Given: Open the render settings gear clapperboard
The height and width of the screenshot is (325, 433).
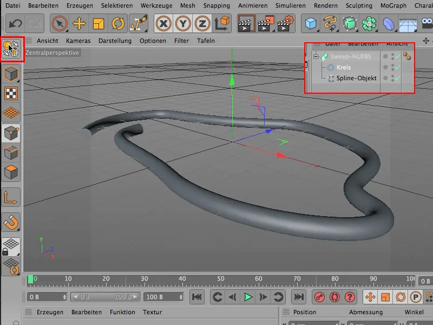Looking at the screenshot, I should click(285, 24).
